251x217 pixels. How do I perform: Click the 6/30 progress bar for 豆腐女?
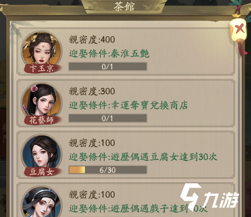[108, 170]
